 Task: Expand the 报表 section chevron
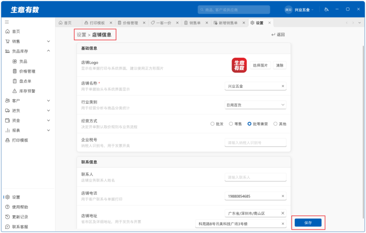click(49, 130)
